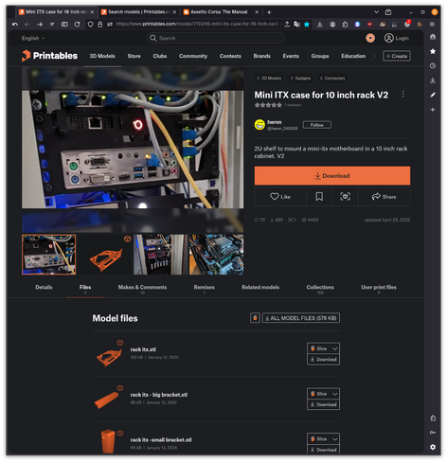Open the Community nav item
Viewport: 447px width, 462px height.
click(x=193, y=56)
